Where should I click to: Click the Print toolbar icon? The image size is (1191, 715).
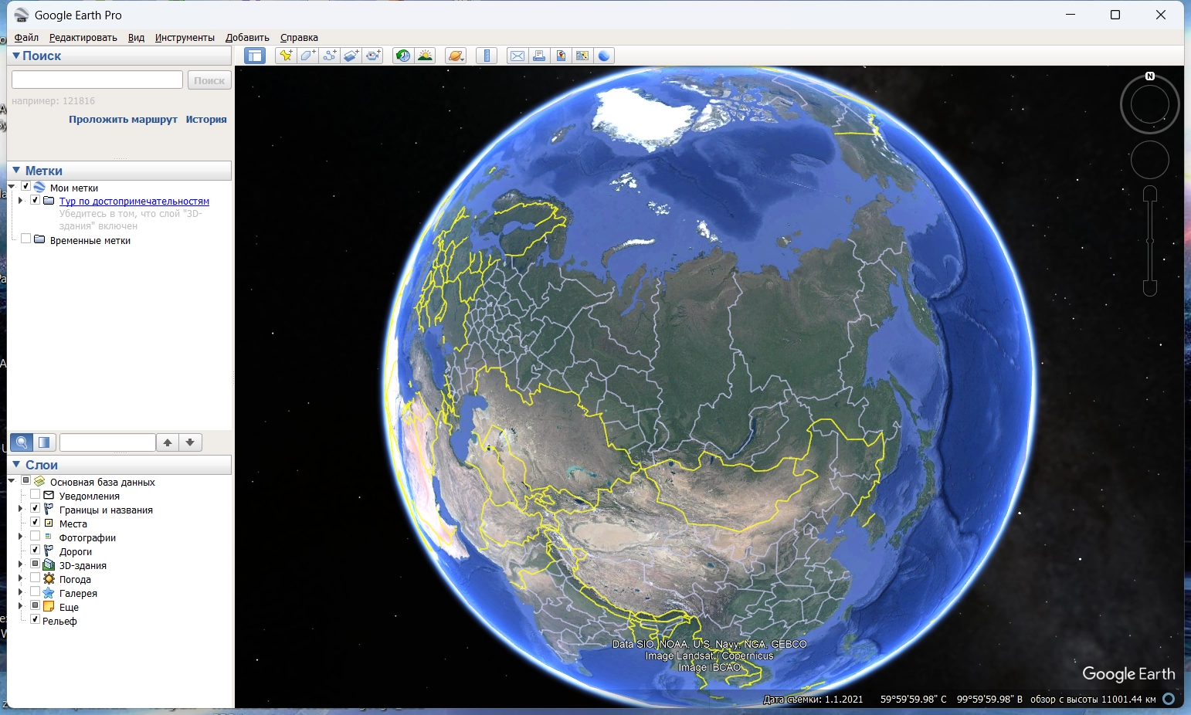pos(539,56)
